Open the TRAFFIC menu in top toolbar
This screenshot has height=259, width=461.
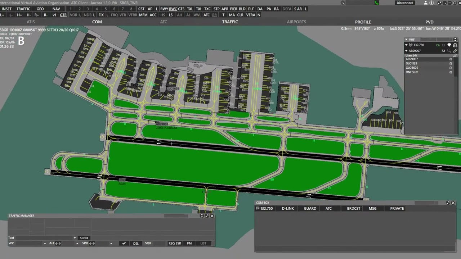pos(23,9)
